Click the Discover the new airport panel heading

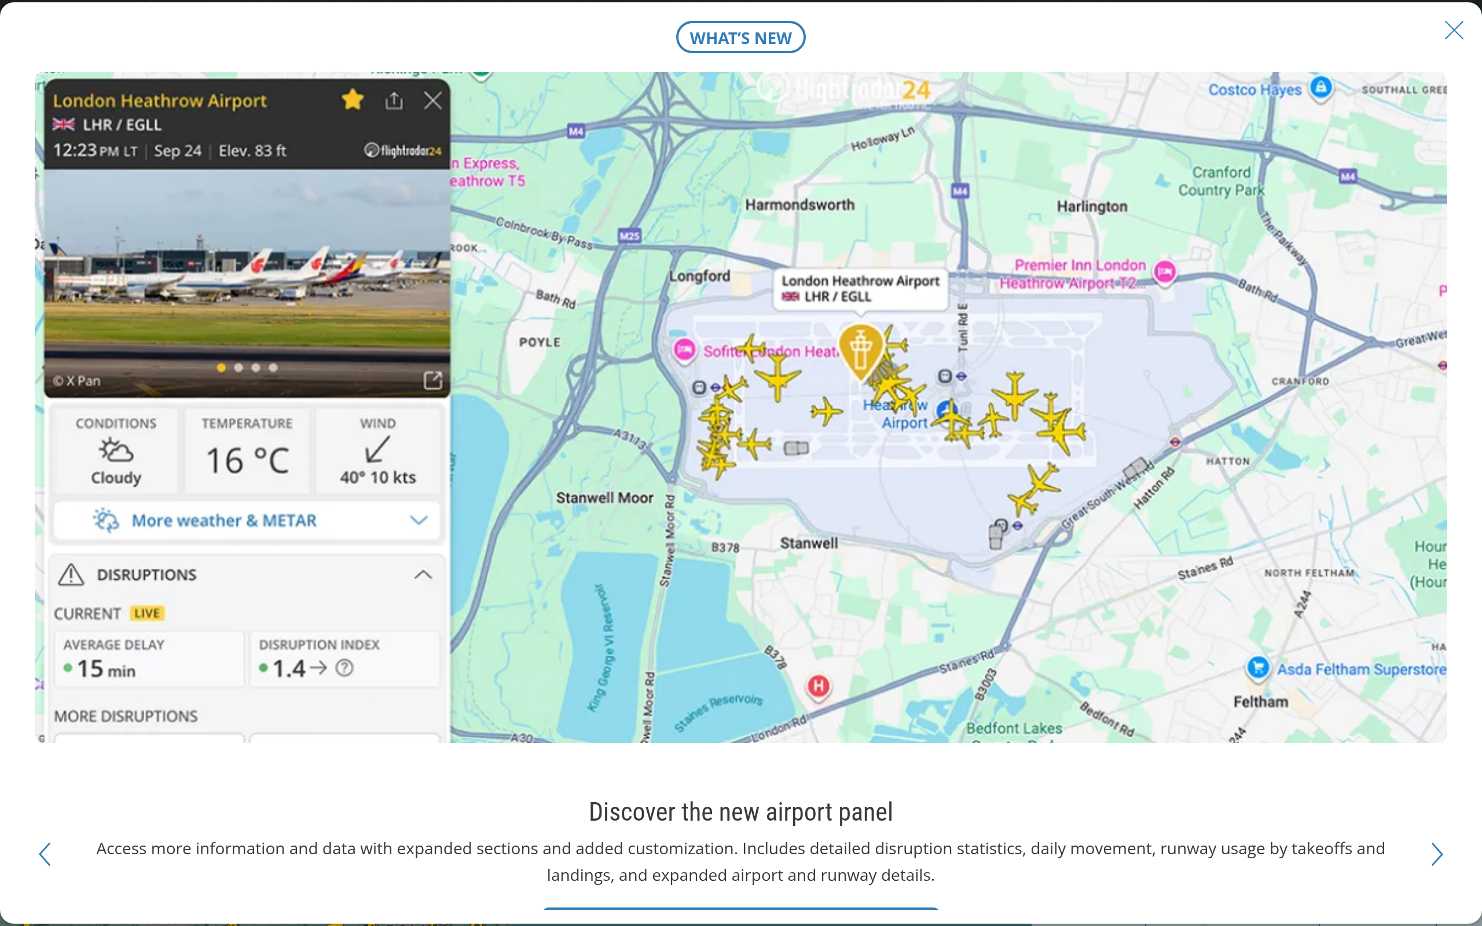click(x=740, y=811)
